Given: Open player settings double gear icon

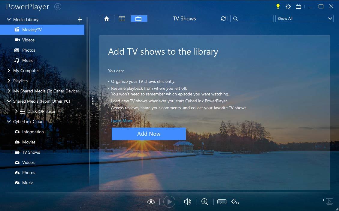Looking at the screenshot, I should pyautogui.click(x=235, y=202).
